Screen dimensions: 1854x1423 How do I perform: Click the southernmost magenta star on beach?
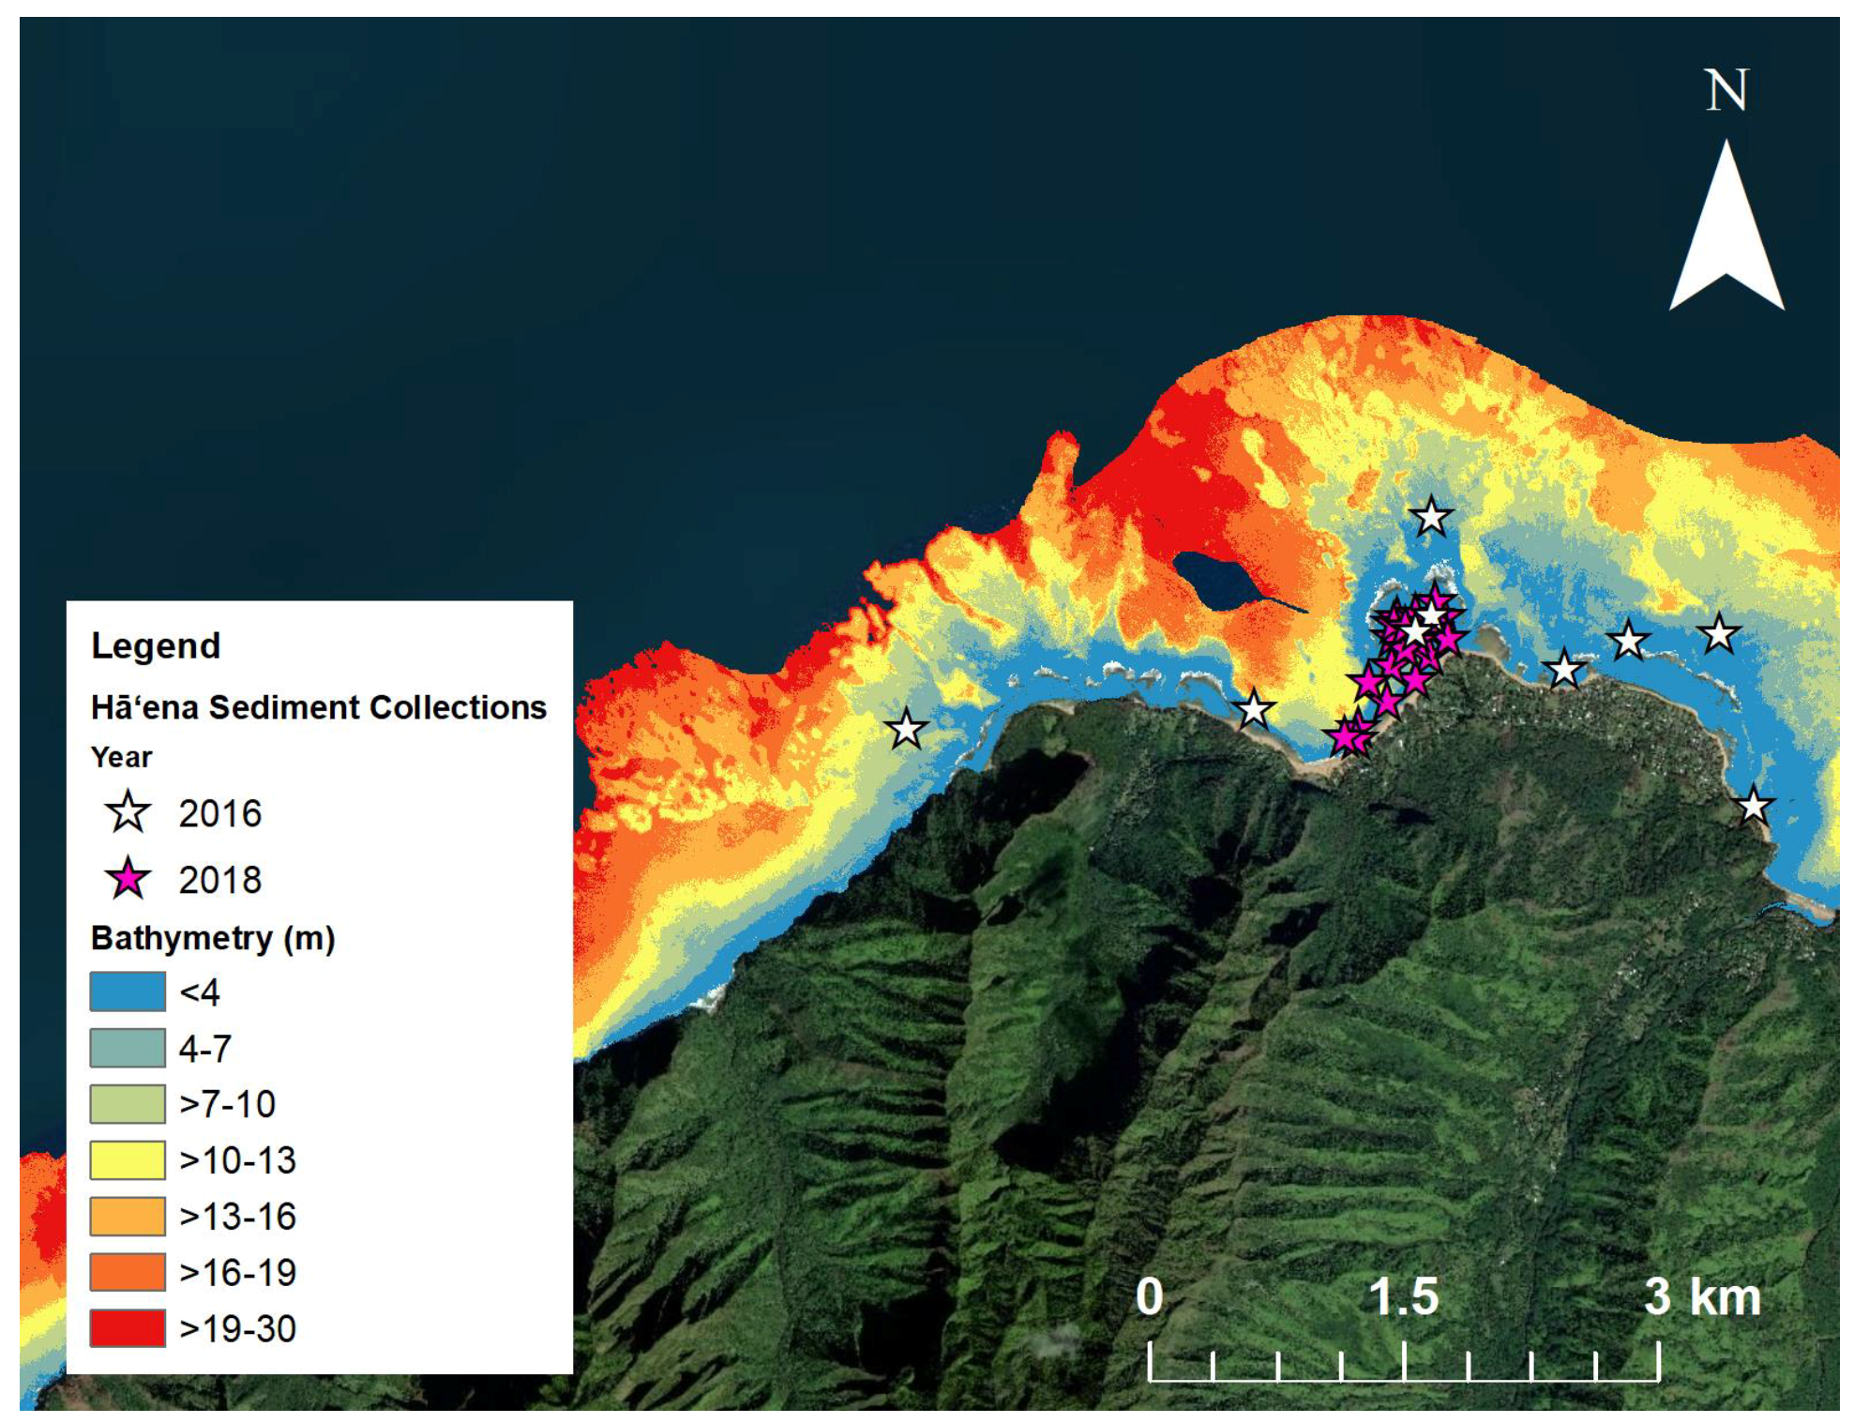tap(1346, 737)
